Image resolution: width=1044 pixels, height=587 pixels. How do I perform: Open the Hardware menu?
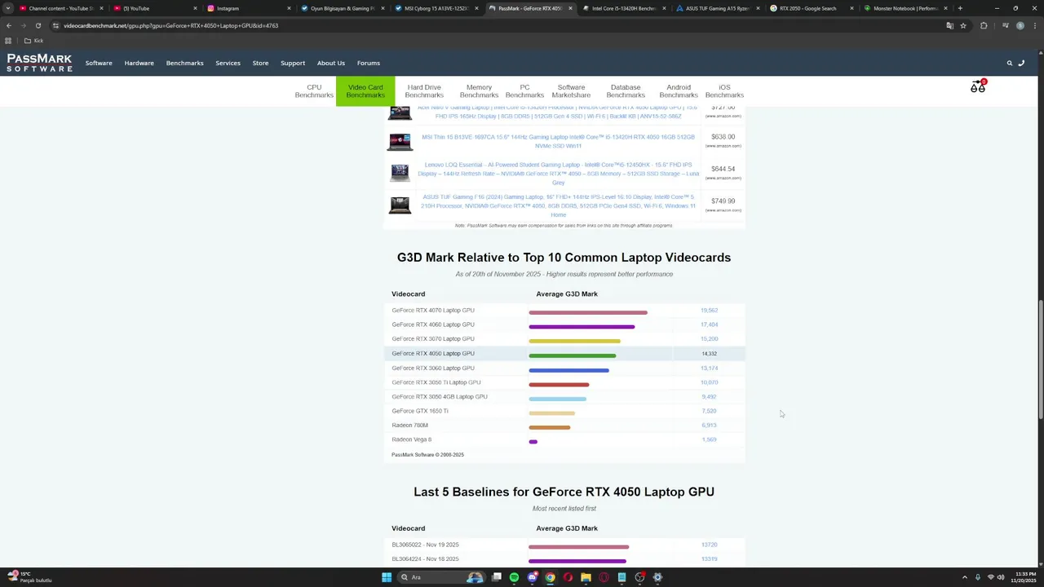point(139,63)
